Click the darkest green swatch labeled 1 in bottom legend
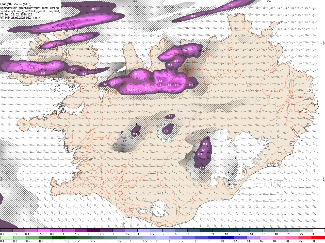 click(x=58, y=237)
